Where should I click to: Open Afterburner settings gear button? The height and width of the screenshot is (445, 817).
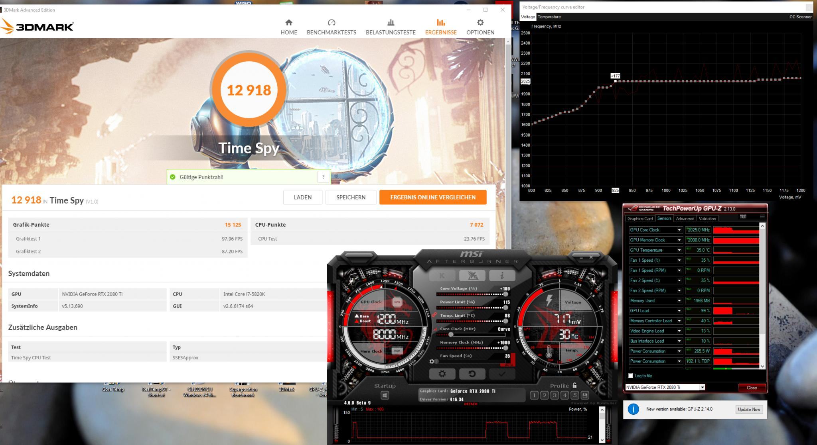(x=442, y=374)
